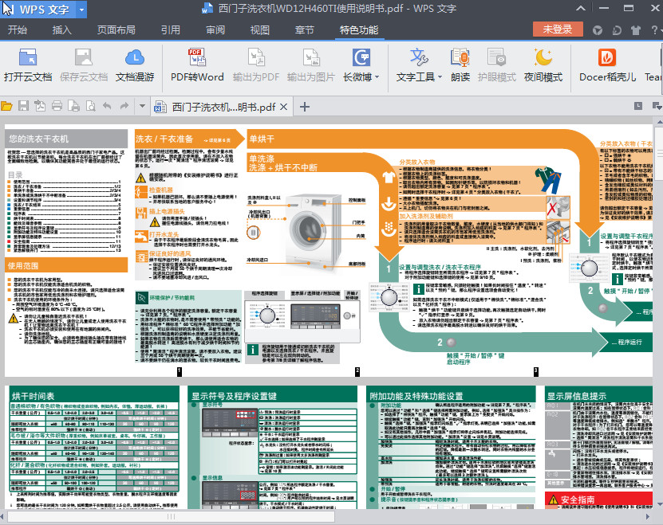This screenshot has height=525, width=663.
Task: Click the 显示符号及程序设置键 heading
Action: tap(234, 396)
